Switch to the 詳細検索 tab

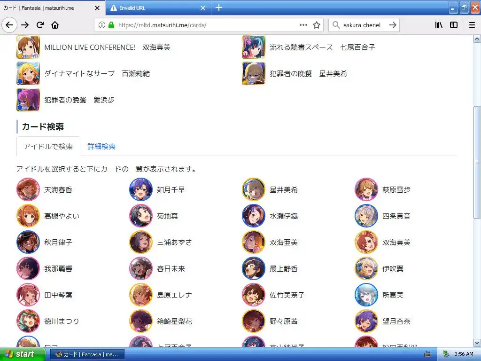pyautogui.click(x=101, y=147)
